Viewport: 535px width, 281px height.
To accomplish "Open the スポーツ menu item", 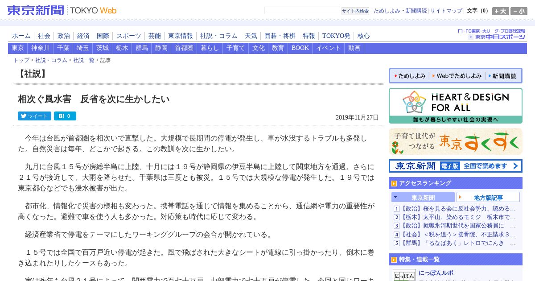I will [x=129, y=36].
